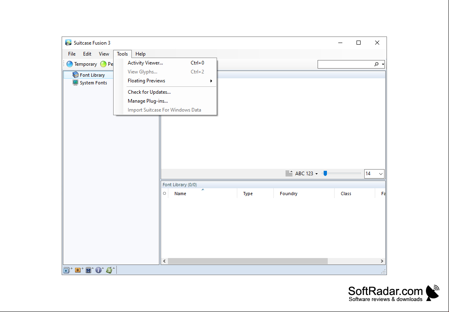Open the search options dropdown arrow
449x312 pixels.
tap(383, 64)
